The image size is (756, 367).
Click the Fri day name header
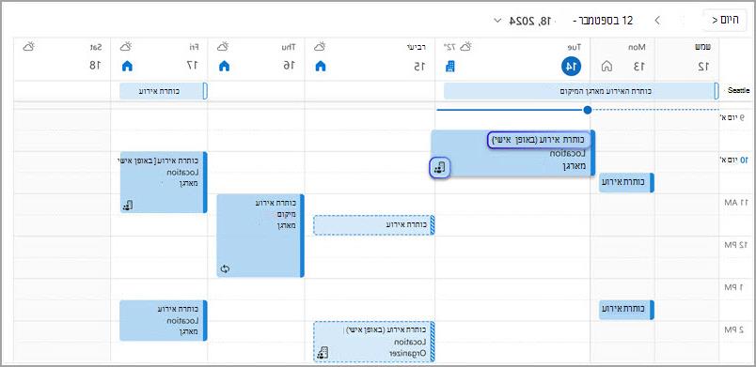(x=194, y=47)
